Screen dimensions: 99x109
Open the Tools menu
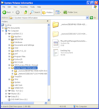(32, 7)
